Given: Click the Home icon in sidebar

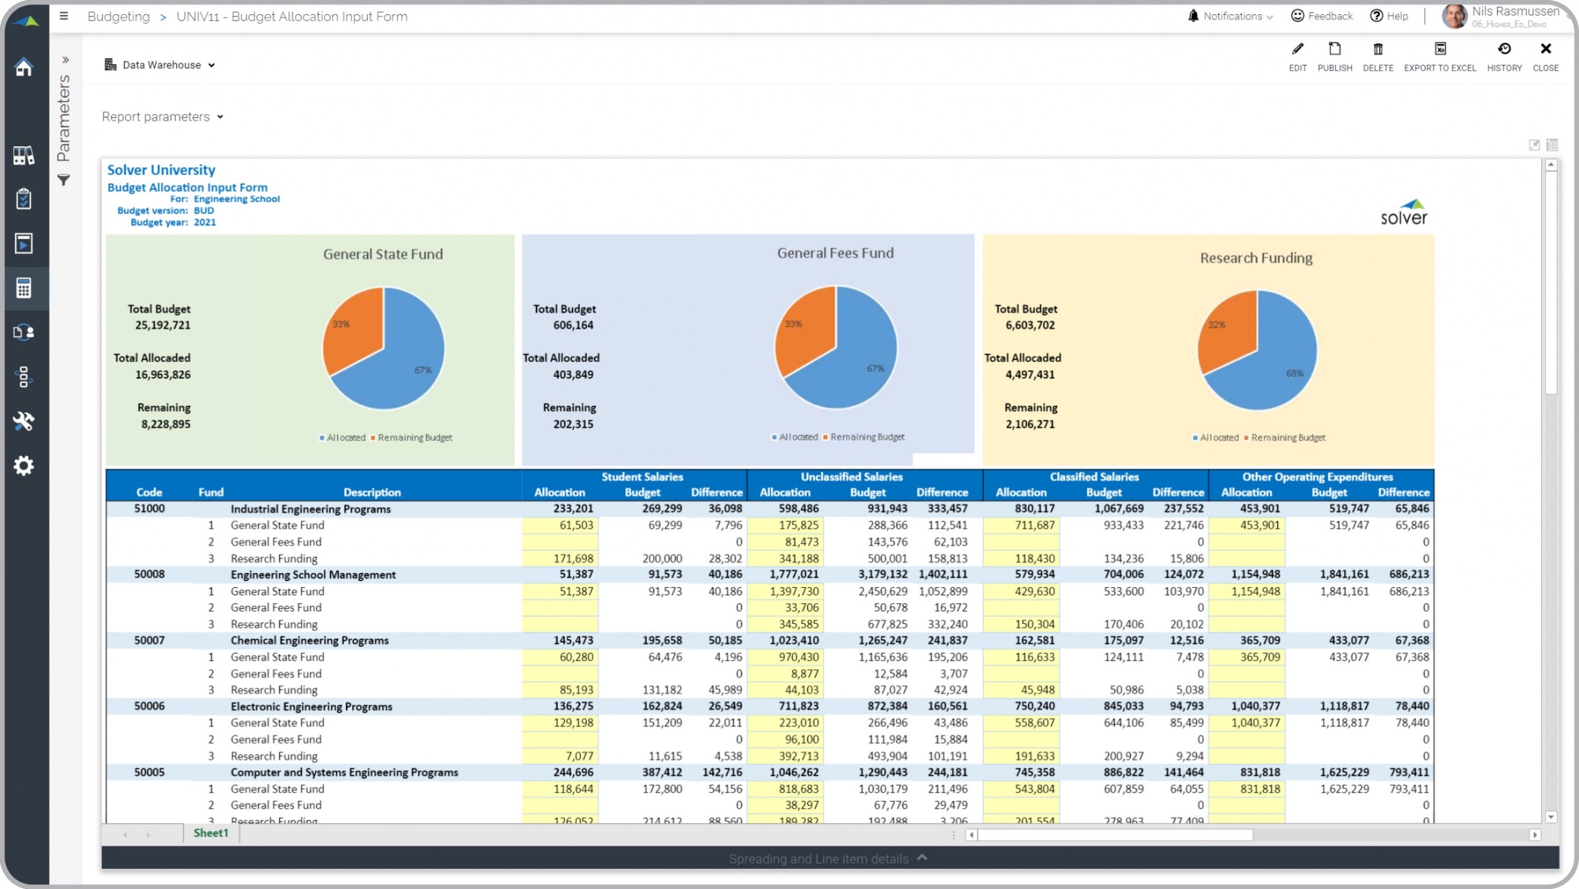Looking at the screenshot, I should coord(23,67).
